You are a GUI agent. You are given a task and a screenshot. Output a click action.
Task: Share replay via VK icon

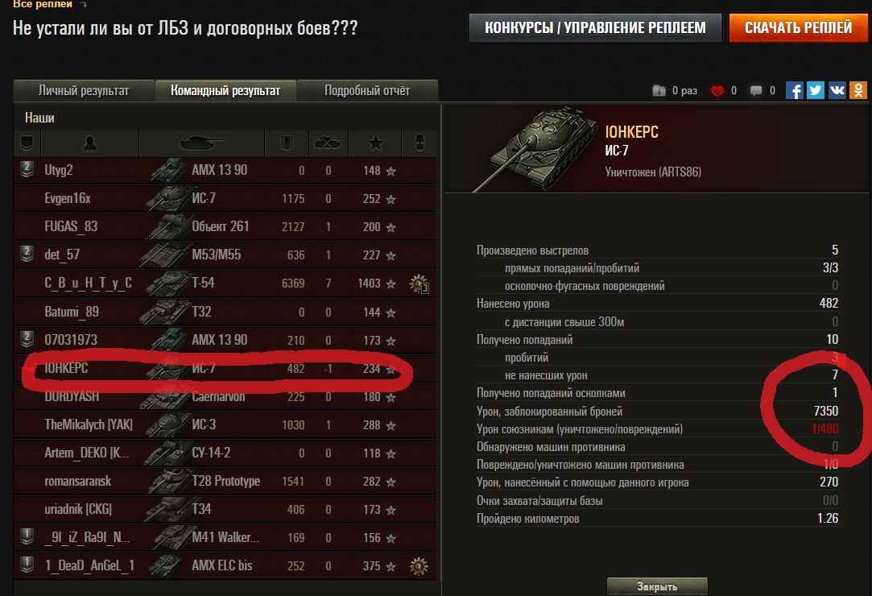(x=837, y=90)
